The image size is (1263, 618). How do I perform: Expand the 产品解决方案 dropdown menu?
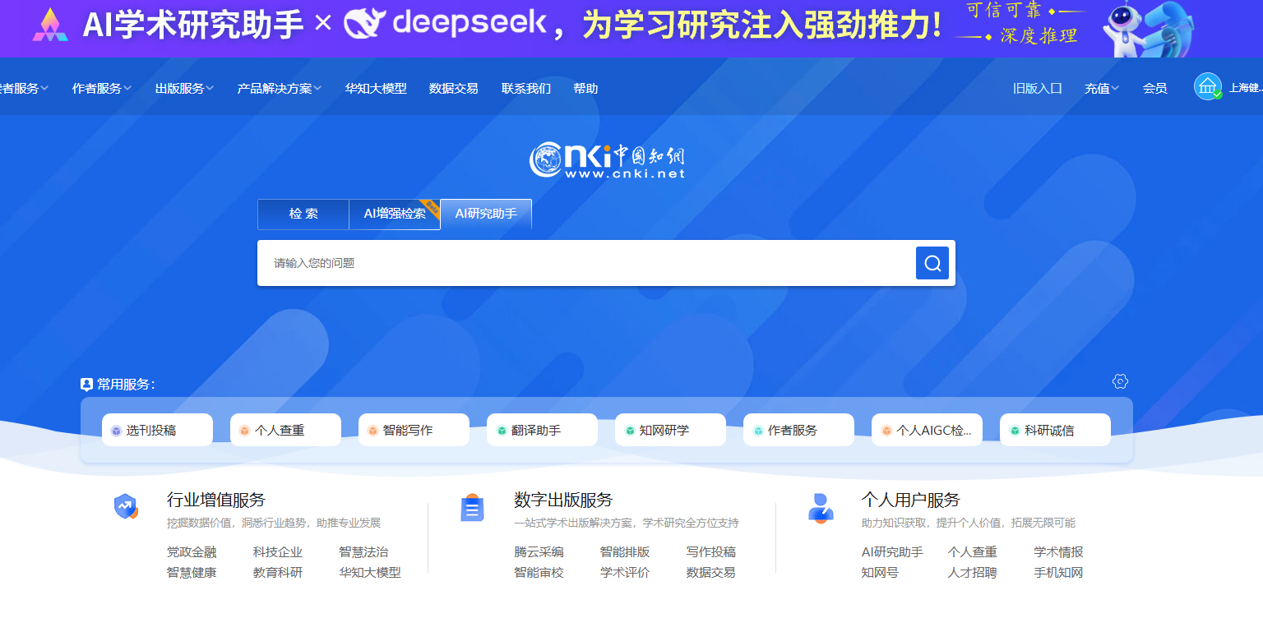click(279, 89)
